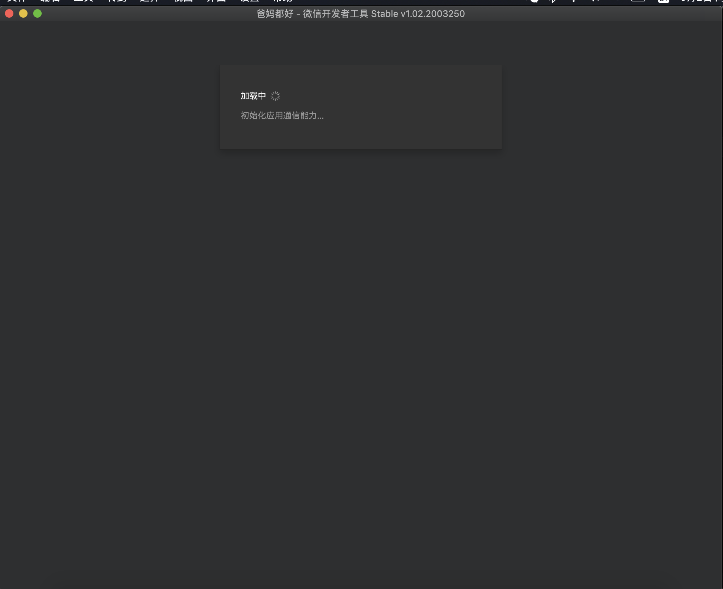Open the 文件 menu
The height and width of the screenshot is (589, 723).
[x=16, y=1]
